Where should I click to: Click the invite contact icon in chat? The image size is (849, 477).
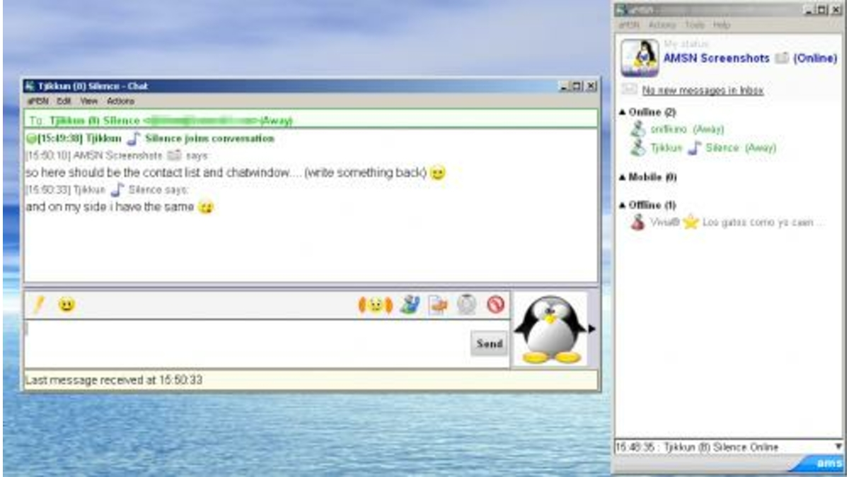coord(409,305)
